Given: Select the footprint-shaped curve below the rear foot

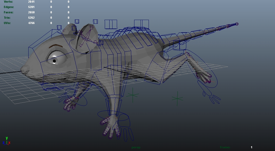Looking at the screenshot, I should coord(209,93).
